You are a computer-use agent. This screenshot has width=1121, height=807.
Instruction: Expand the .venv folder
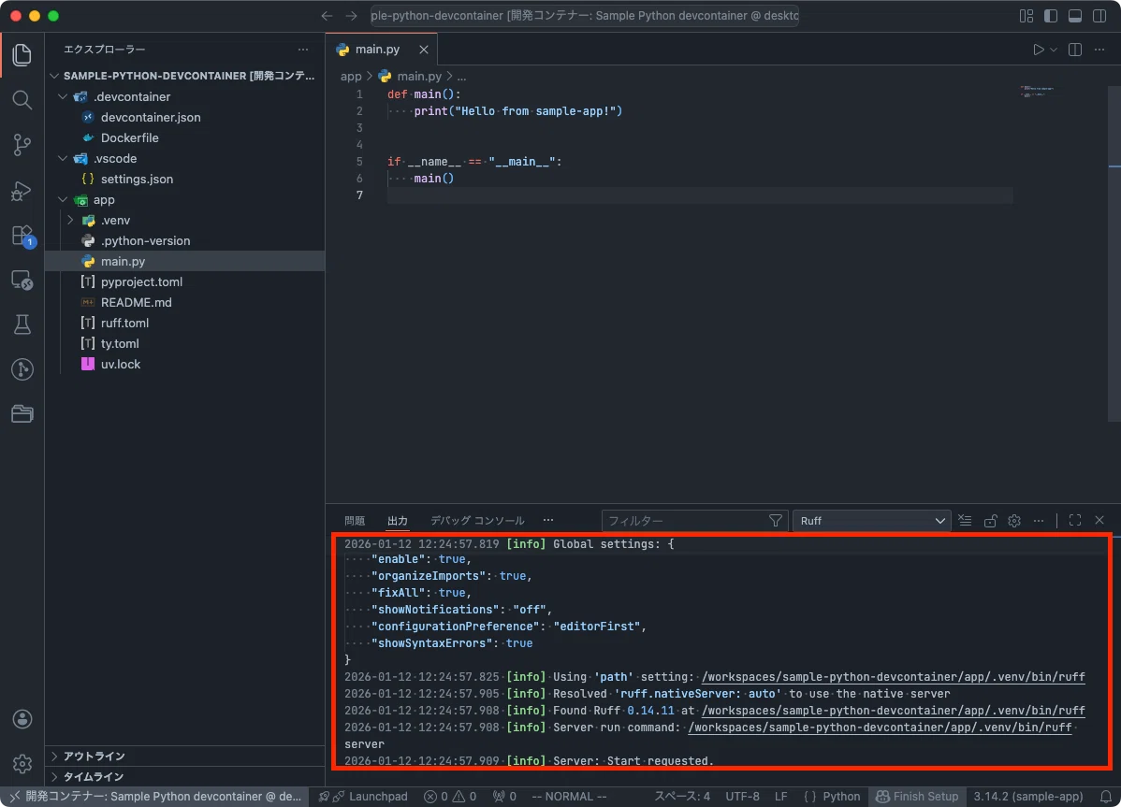coord(71,220)
